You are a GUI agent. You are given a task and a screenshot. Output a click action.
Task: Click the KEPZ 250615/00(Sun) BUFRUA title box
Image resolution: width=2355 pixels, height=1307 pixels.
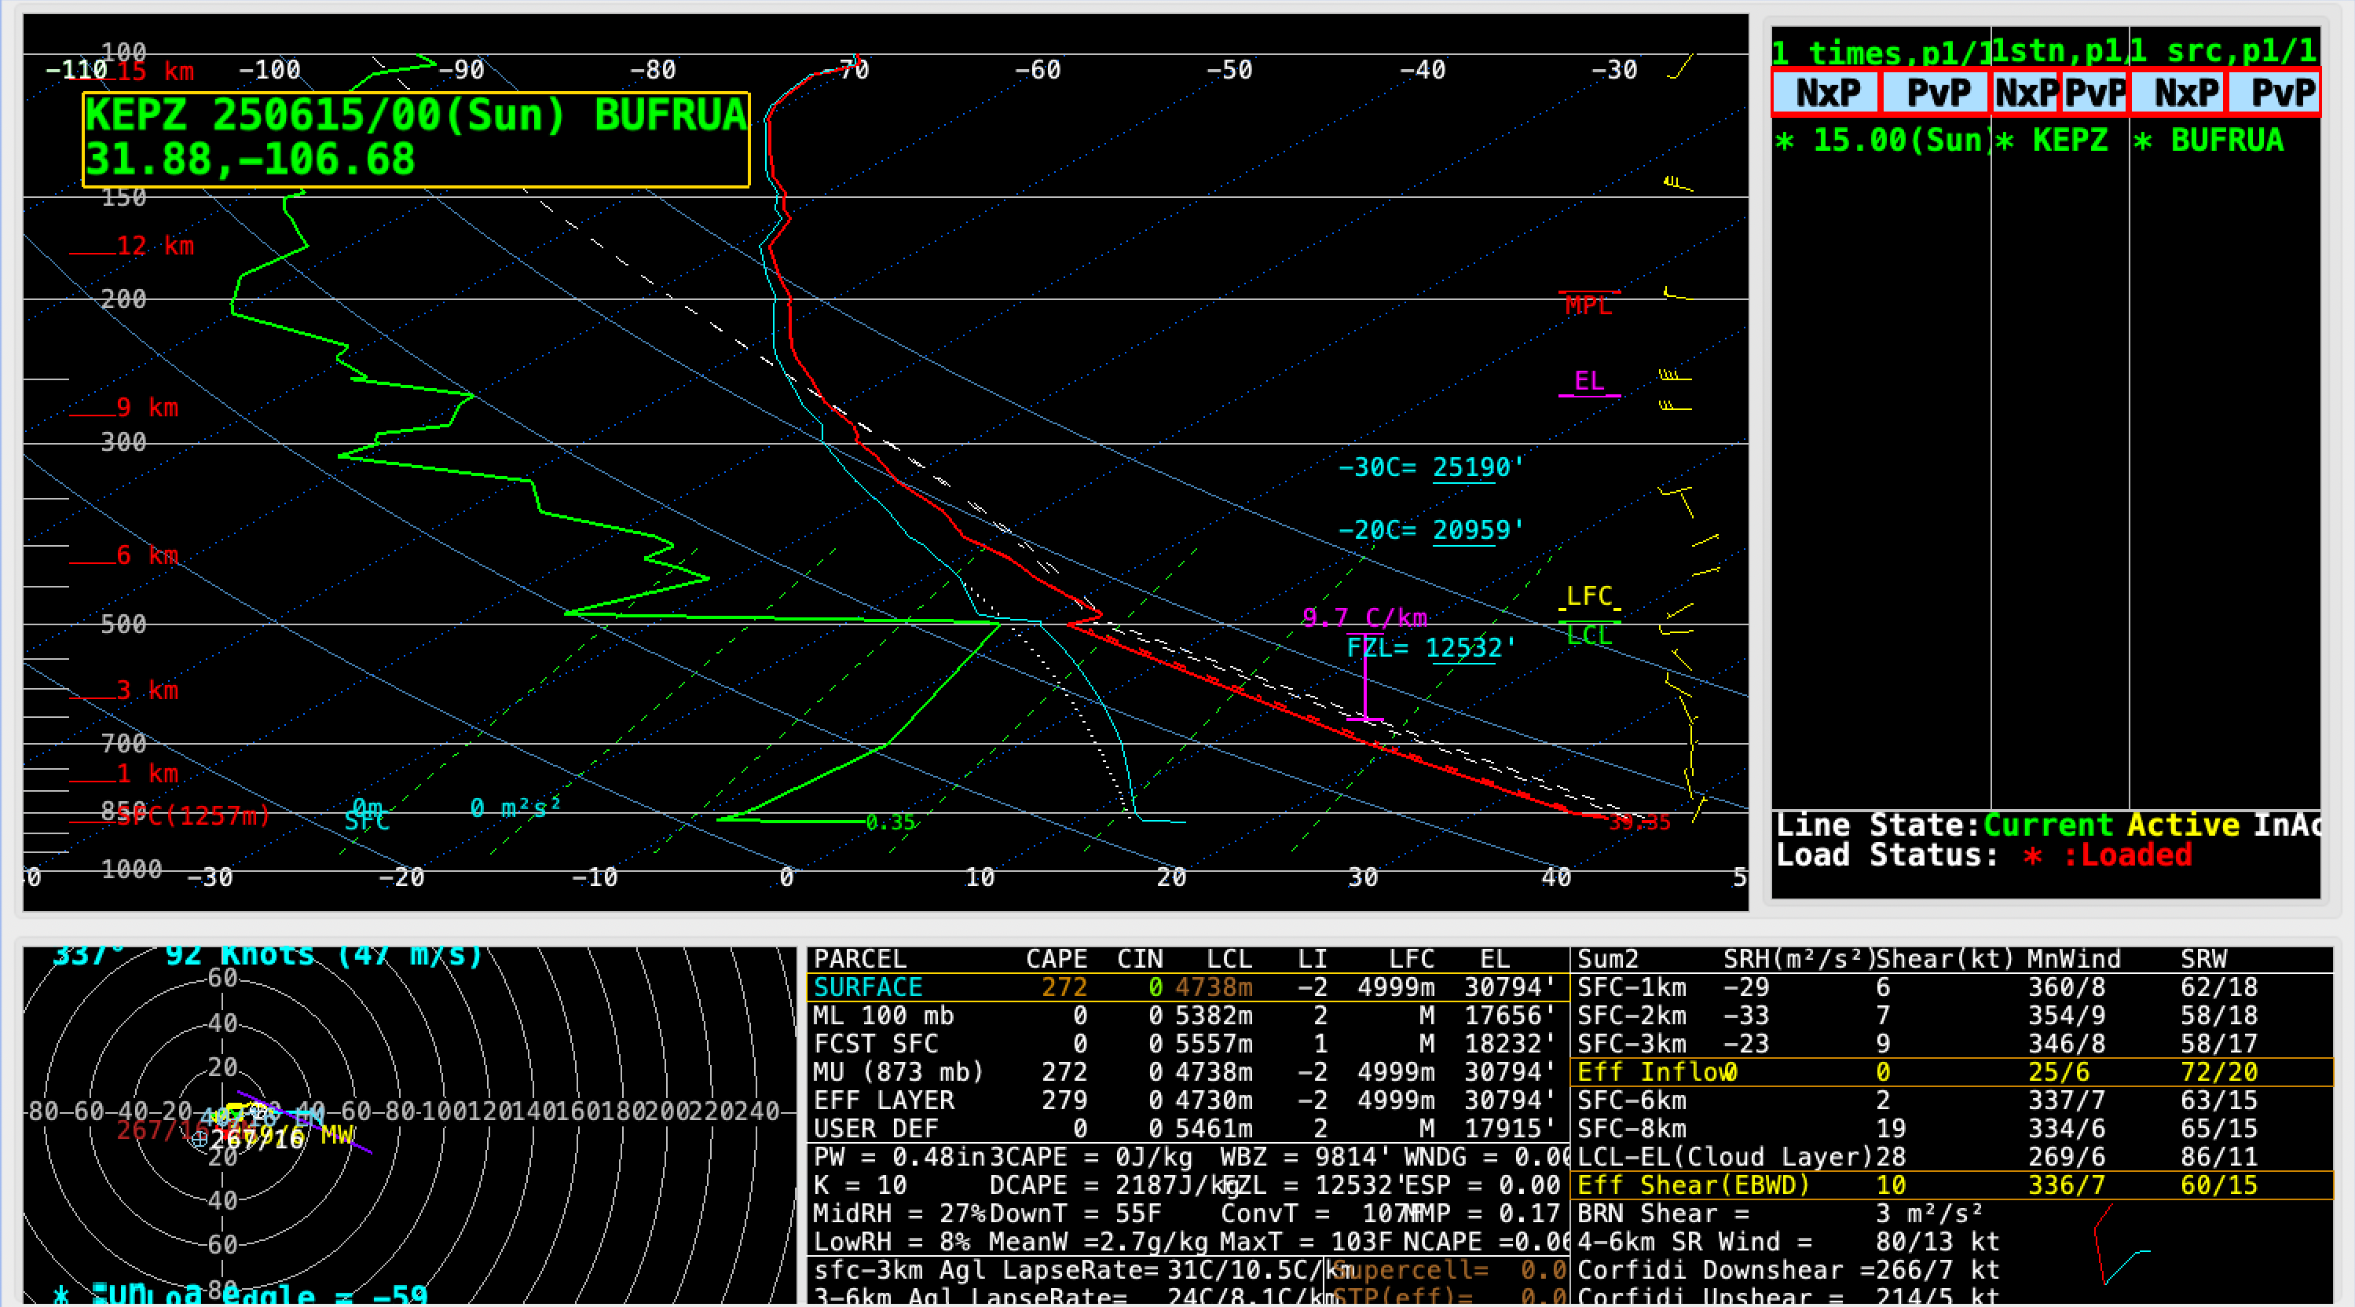tap(416, 140)
